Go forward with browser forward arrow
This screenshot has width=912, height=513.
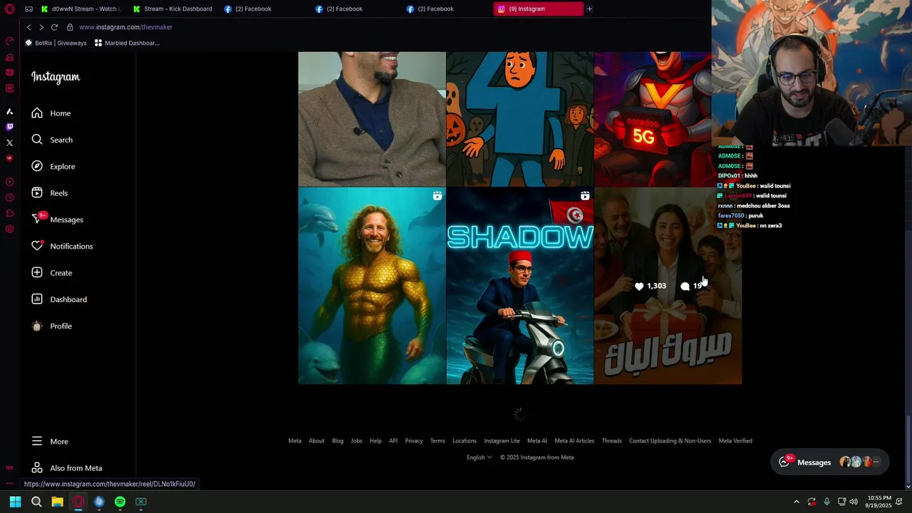[x=41, y=27]
